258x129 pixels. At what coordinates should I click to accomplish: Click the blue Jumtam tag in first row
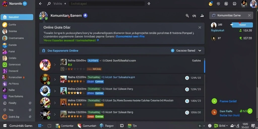(x=93, y=60)
